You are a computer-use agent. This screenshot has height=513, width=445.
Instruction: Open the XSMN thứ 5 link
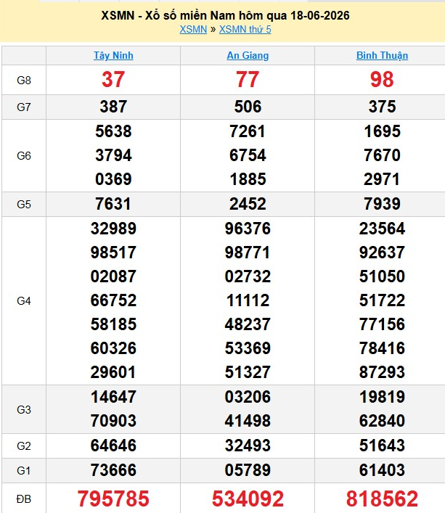click(x=245, y=30)
